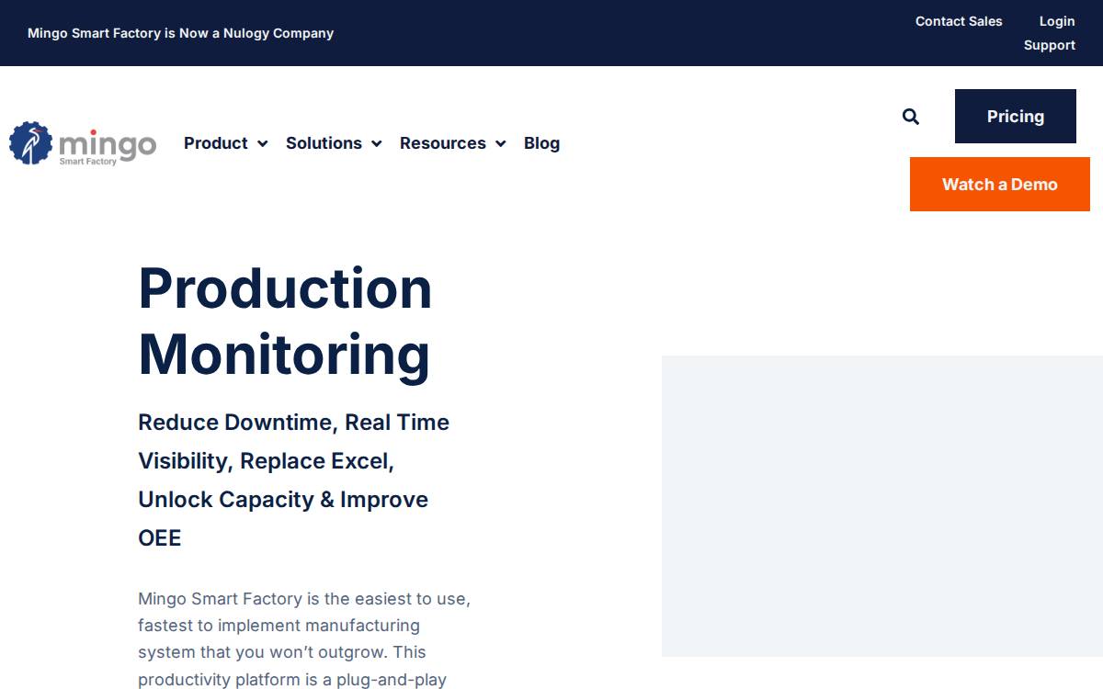
Task: Click the Mingo Smart Factory description paragraph
Action: coord(304,638)
